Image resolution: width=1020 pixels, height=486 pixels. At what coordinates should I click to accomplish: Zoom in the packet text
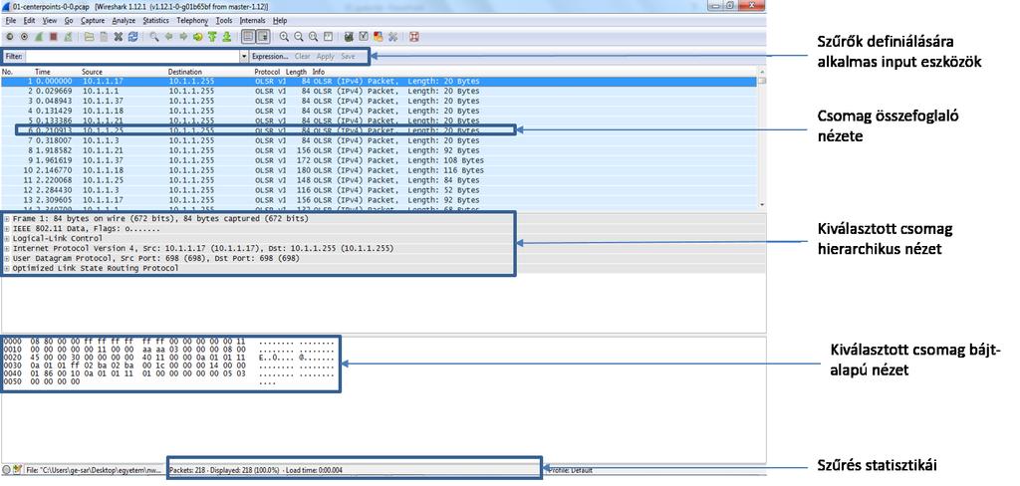click(x=284, y=37)
